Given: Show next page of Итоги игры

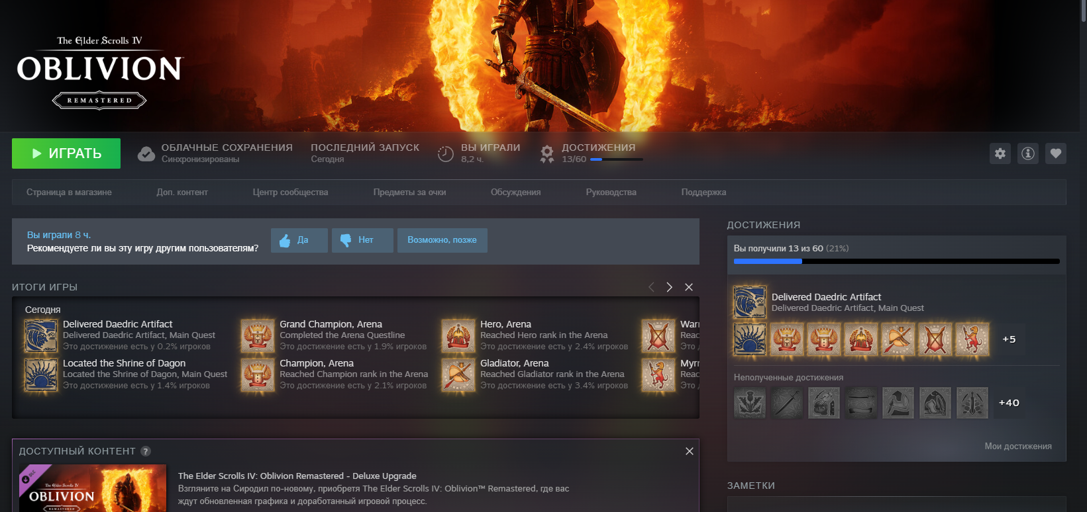Looking at the screenshot, I should tap(669, 287).
